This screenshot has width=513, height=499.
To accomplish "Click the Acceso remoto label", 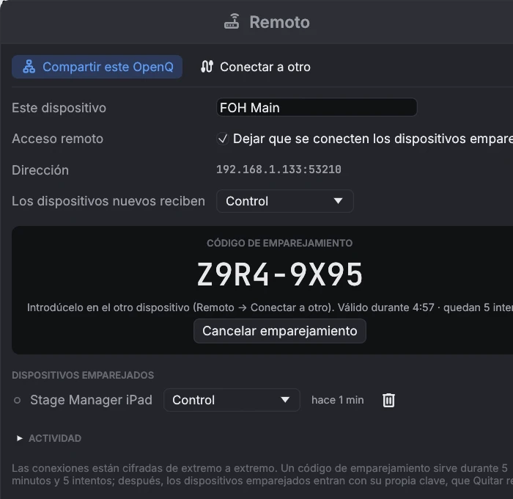I will point(58,139).
